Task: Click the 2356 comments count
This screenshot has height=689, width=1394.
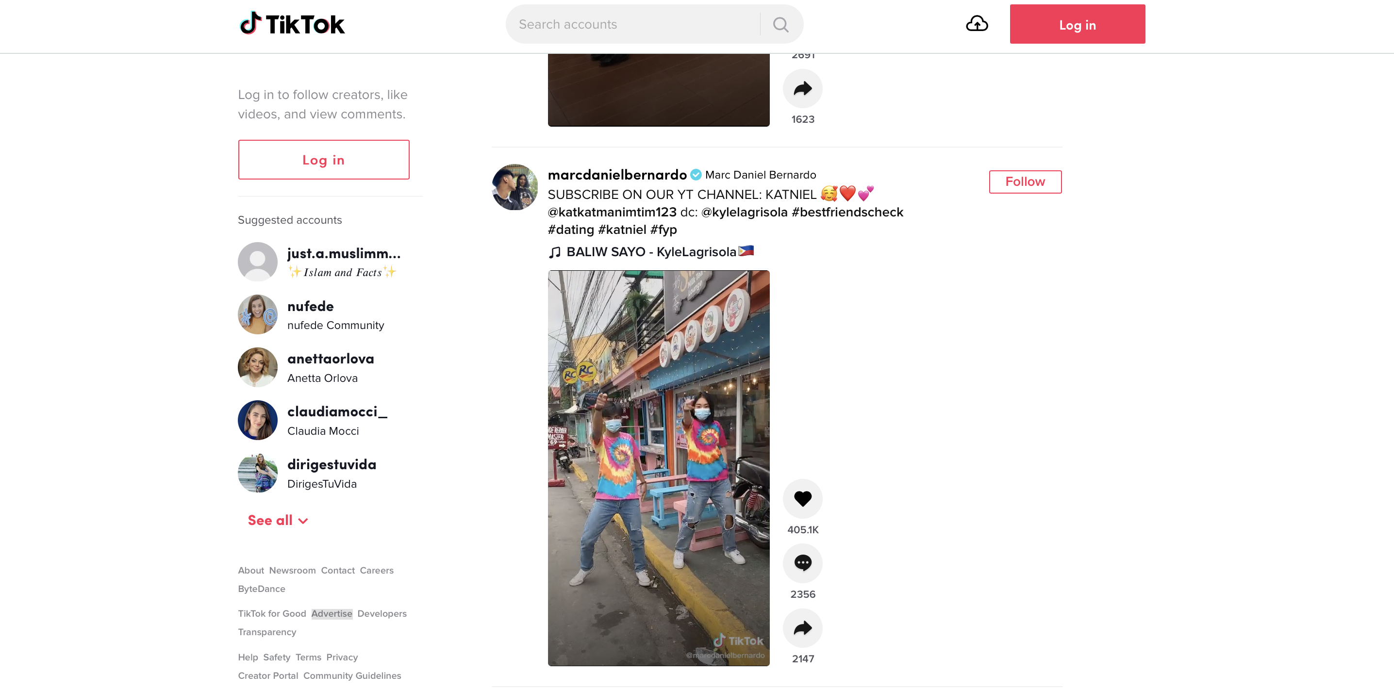Action: click(x=802, y=594)
